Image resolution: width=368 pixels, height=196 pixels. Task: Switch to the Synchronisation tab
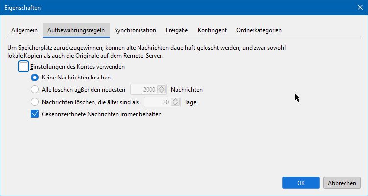coord(135,30)
